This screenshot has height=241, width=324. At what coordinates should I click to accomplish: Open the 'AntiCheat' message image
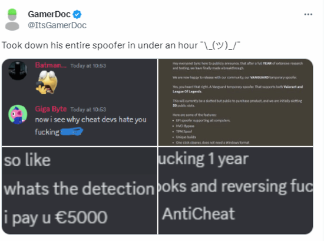(x=236, y=191)
